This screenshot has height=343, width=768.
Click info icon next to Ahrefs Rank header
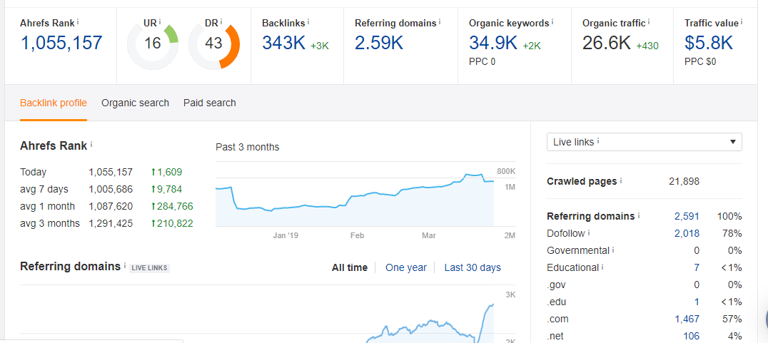(79, 21)
